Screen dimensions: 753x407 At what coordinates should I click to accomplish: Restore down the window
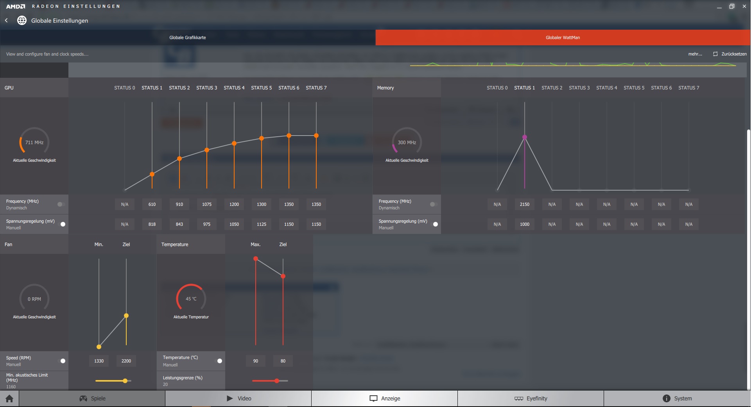(732, 6)
